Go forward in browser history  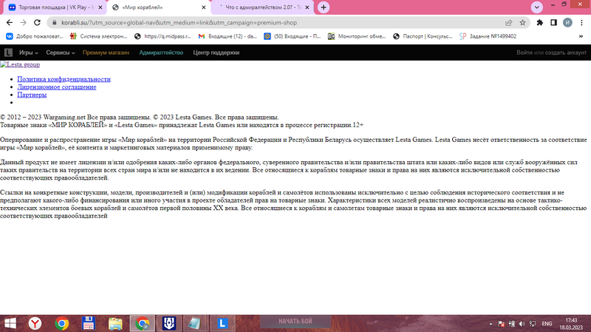(x=24, y=23)
